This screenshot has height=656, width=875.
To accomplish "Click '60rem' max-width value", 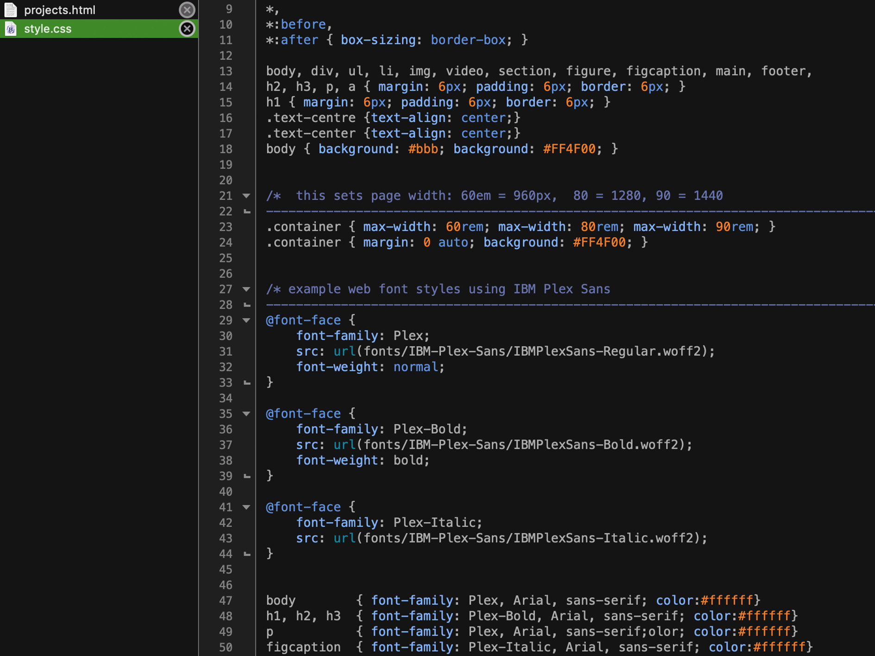I will pos(465,227).
